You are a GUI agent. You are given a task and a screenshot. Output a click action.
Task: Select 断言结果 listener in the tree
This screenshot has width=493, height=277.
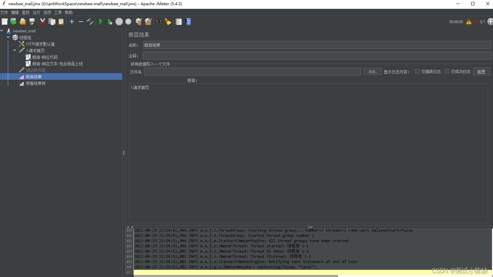click(x=34, y=77)
